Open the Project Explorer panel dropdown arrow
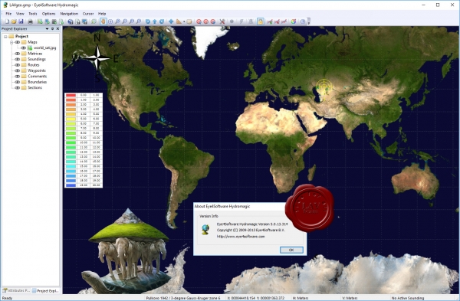Screen dimensions: 460x301 [47, 29]
